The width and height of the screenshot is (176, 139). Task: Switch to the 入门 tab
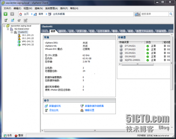(45, 31)
